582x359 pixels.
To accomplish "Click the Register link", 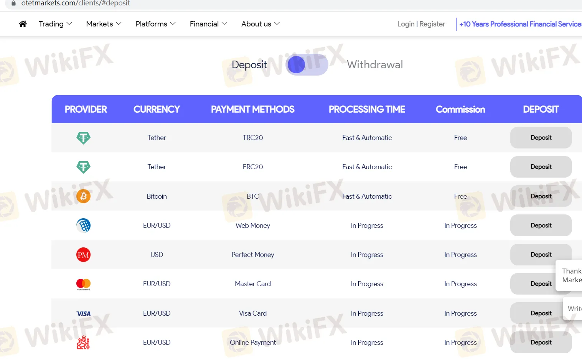I will click(x=432, y=24).
